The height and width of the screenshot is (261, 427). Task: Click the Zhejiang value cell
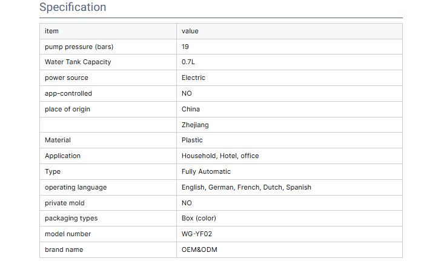click(x=196, y=125)
